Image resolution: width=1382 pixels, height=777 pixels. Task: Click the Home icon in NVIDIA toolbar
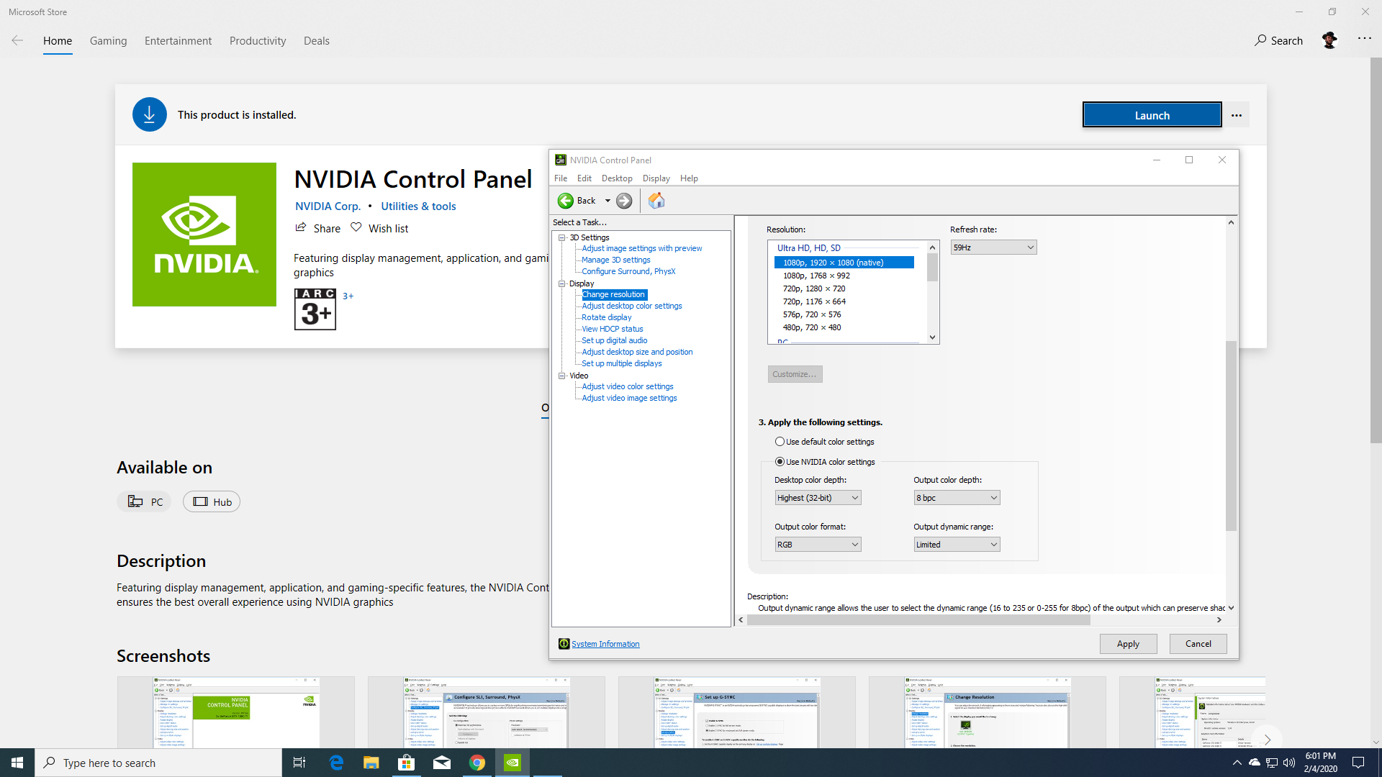click(656, 201)
